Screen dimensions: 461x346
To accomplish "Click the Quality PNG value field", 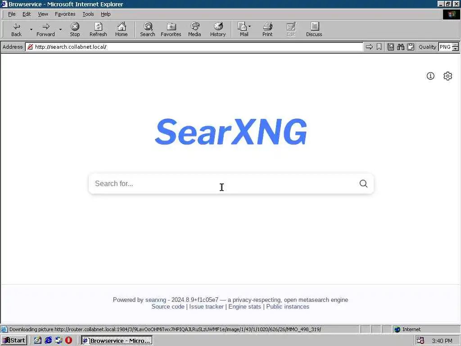I will click(x=445, y=47).
